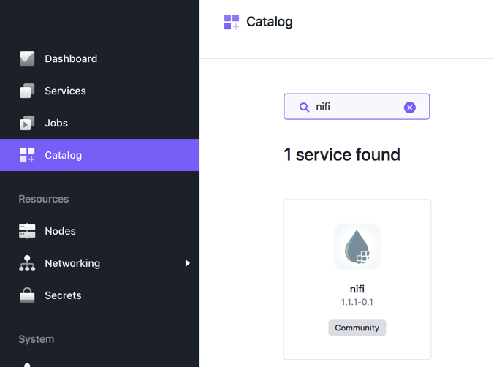This screenshot has width=494, height=367.
Task: Clear the nifi search text
Action: click(x=410, y=107)
